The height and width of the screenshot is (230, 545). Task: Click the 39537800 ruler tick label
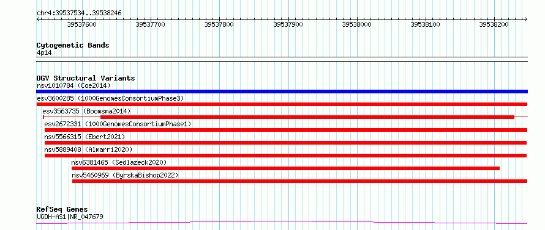[x=219, y=24]
